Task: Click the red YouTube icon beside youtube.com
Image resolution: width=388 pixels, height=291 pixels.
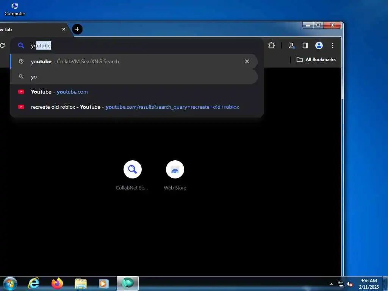Action: pyautogui.click(x=21, y=92)
